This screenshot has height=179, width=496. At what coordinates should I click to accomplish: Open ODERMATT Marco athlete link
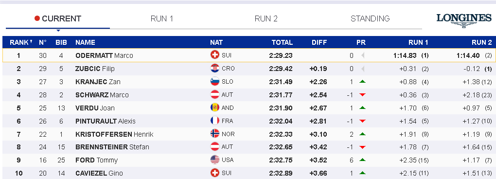tap(104, 55)
